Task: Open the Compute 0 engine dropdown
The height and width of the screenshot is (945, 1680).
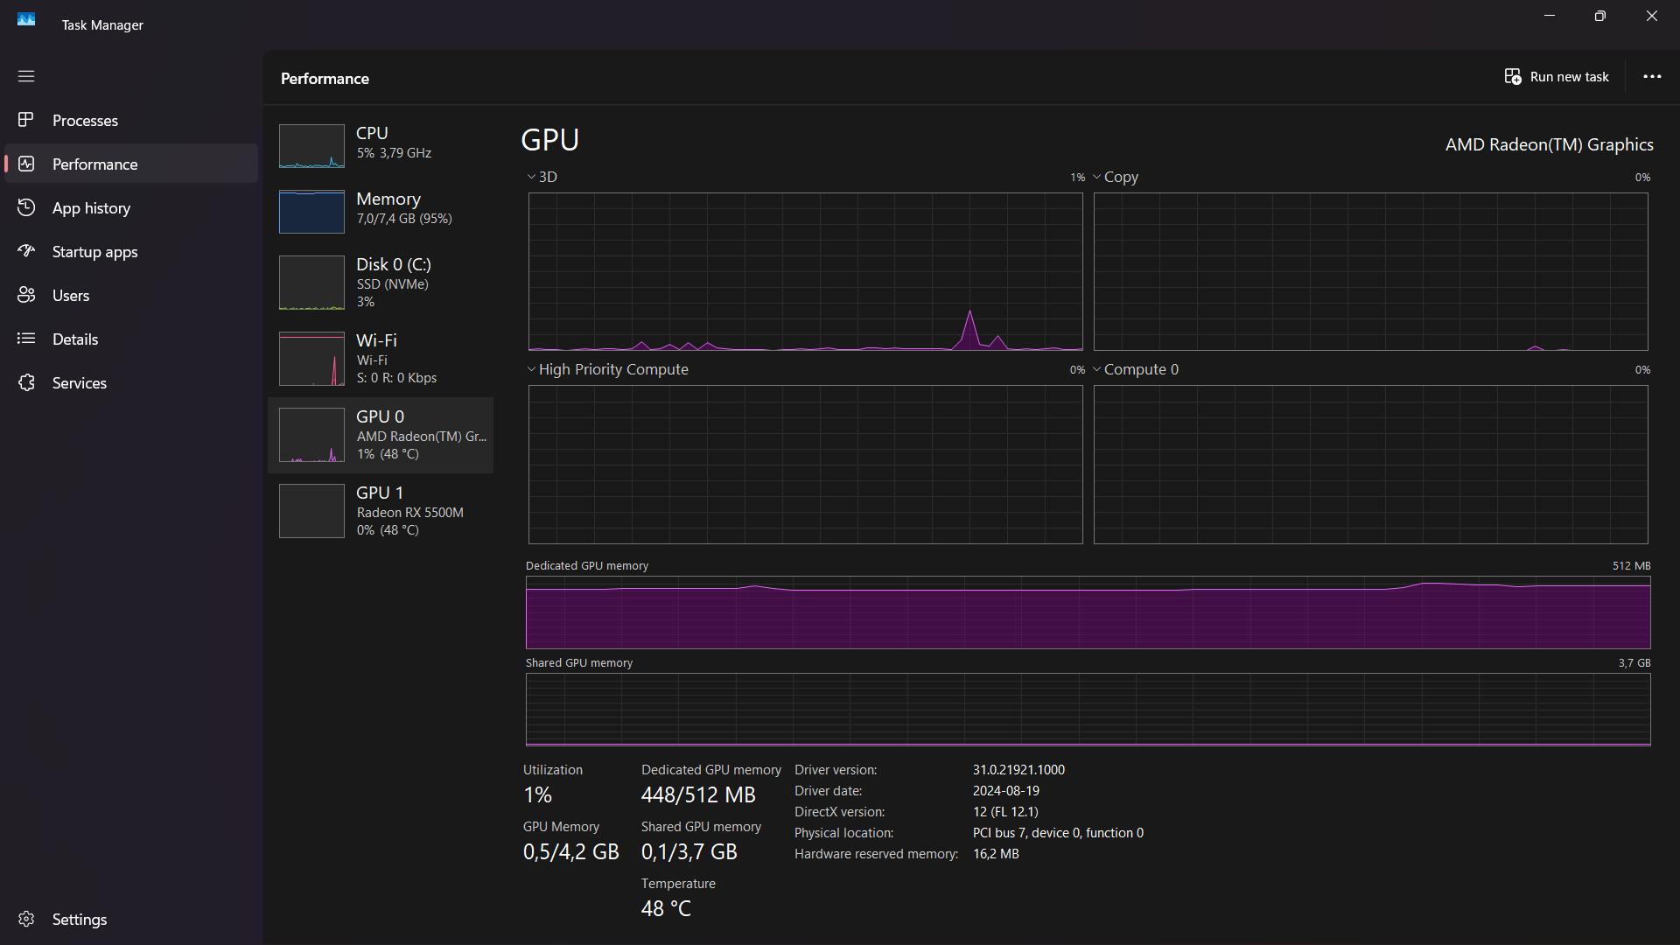Action: tap(1096, 369)
